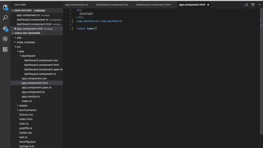The height and width of the screenshot is (148, 263).
Task: Open app.component.spec.ts file
Action: (37, 88)
